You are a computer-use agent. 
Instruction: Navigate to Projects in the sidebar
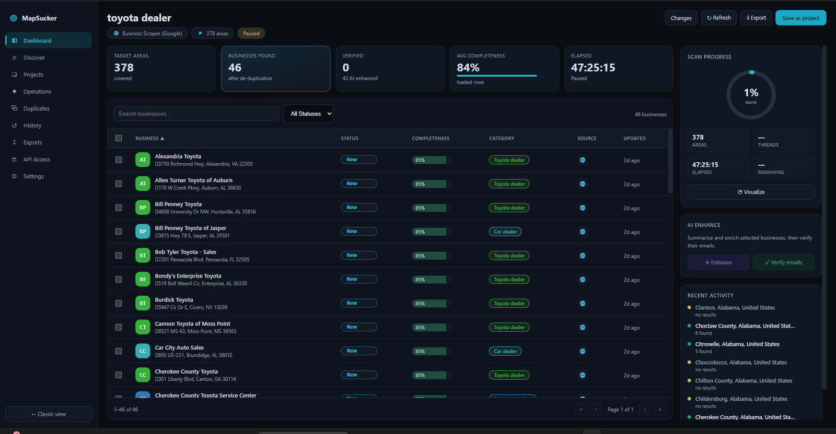49,75
